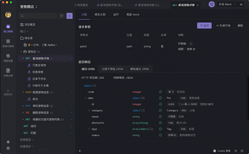
Task: Collapse sidebar with double-chevron icon
Action: coord(80,151)
